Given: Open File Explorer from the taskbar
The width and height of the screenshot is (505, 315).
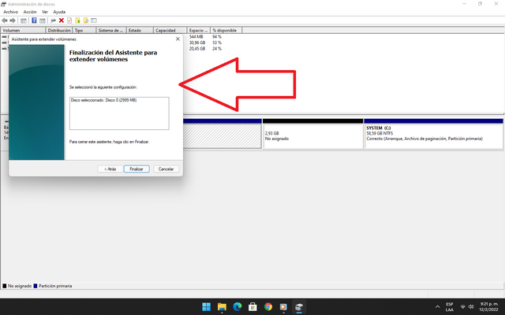Looking at the screenshot, I should [222, 307].
